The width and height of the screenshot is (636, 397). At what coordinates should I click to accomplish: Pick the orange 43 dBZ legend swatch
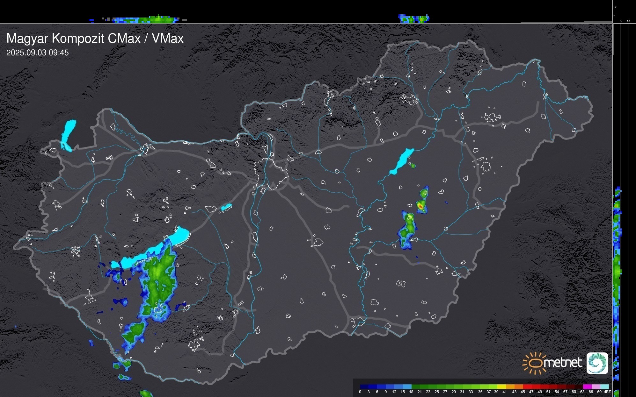click(518, 386)
